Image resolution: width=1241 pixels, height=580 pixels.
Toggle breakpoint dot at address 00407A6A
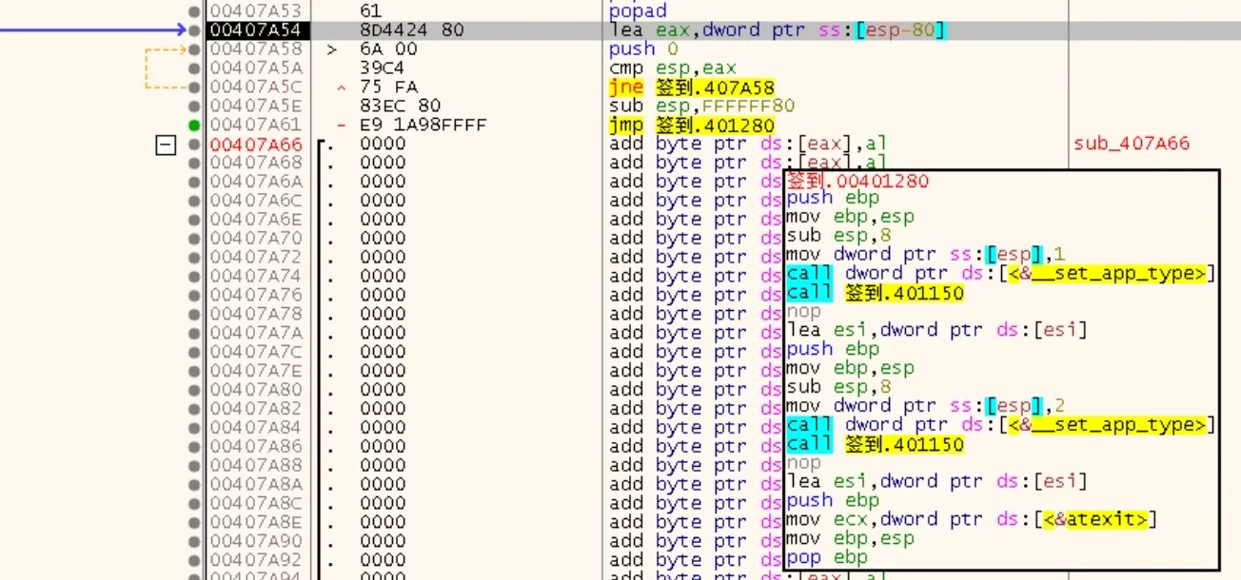(x=194, y=182)
